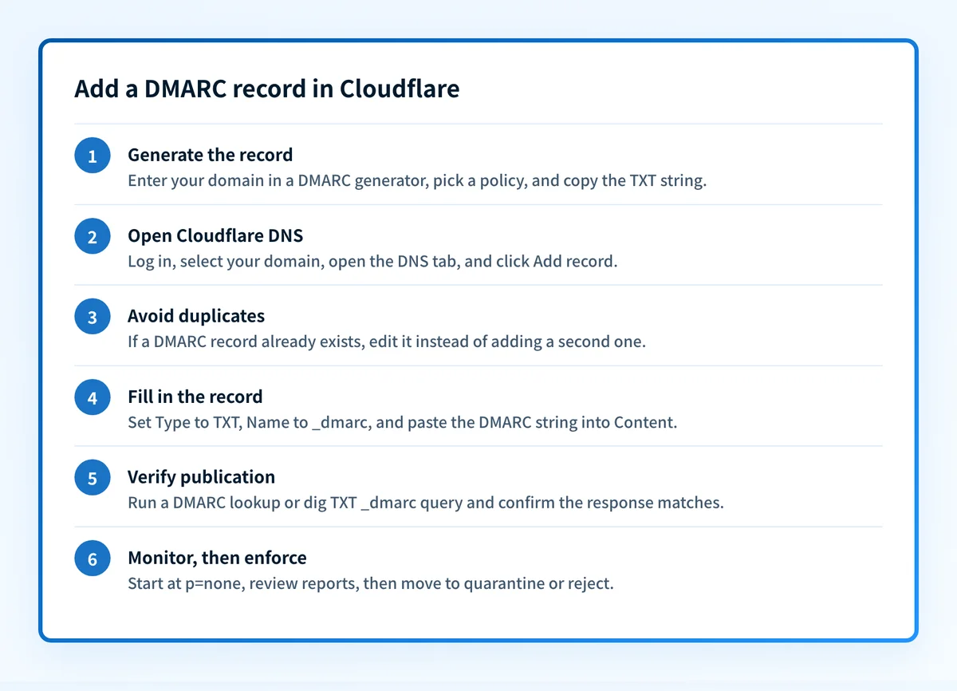Select the "Verify publication" step title

(x=202, y=477)
